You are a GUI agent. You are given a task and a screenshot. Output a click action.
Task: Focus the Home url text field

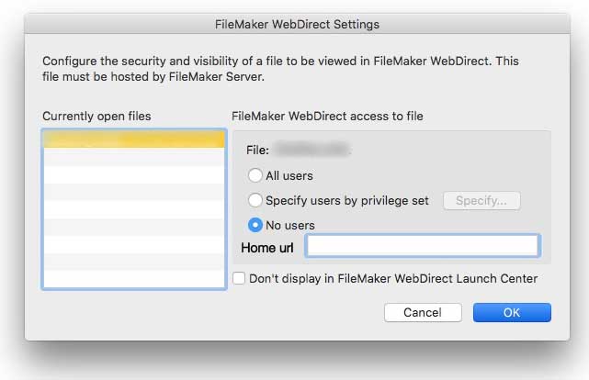click(x=423, y=246)
